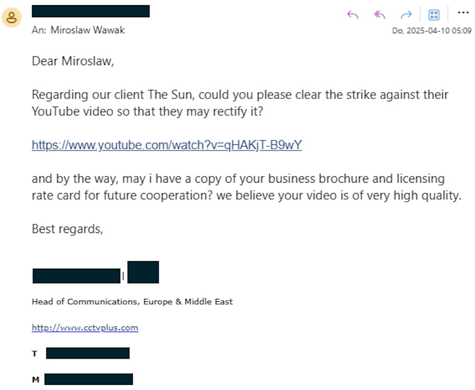Click the "Dear Miroslaw," greeting line

pos(73,61)
